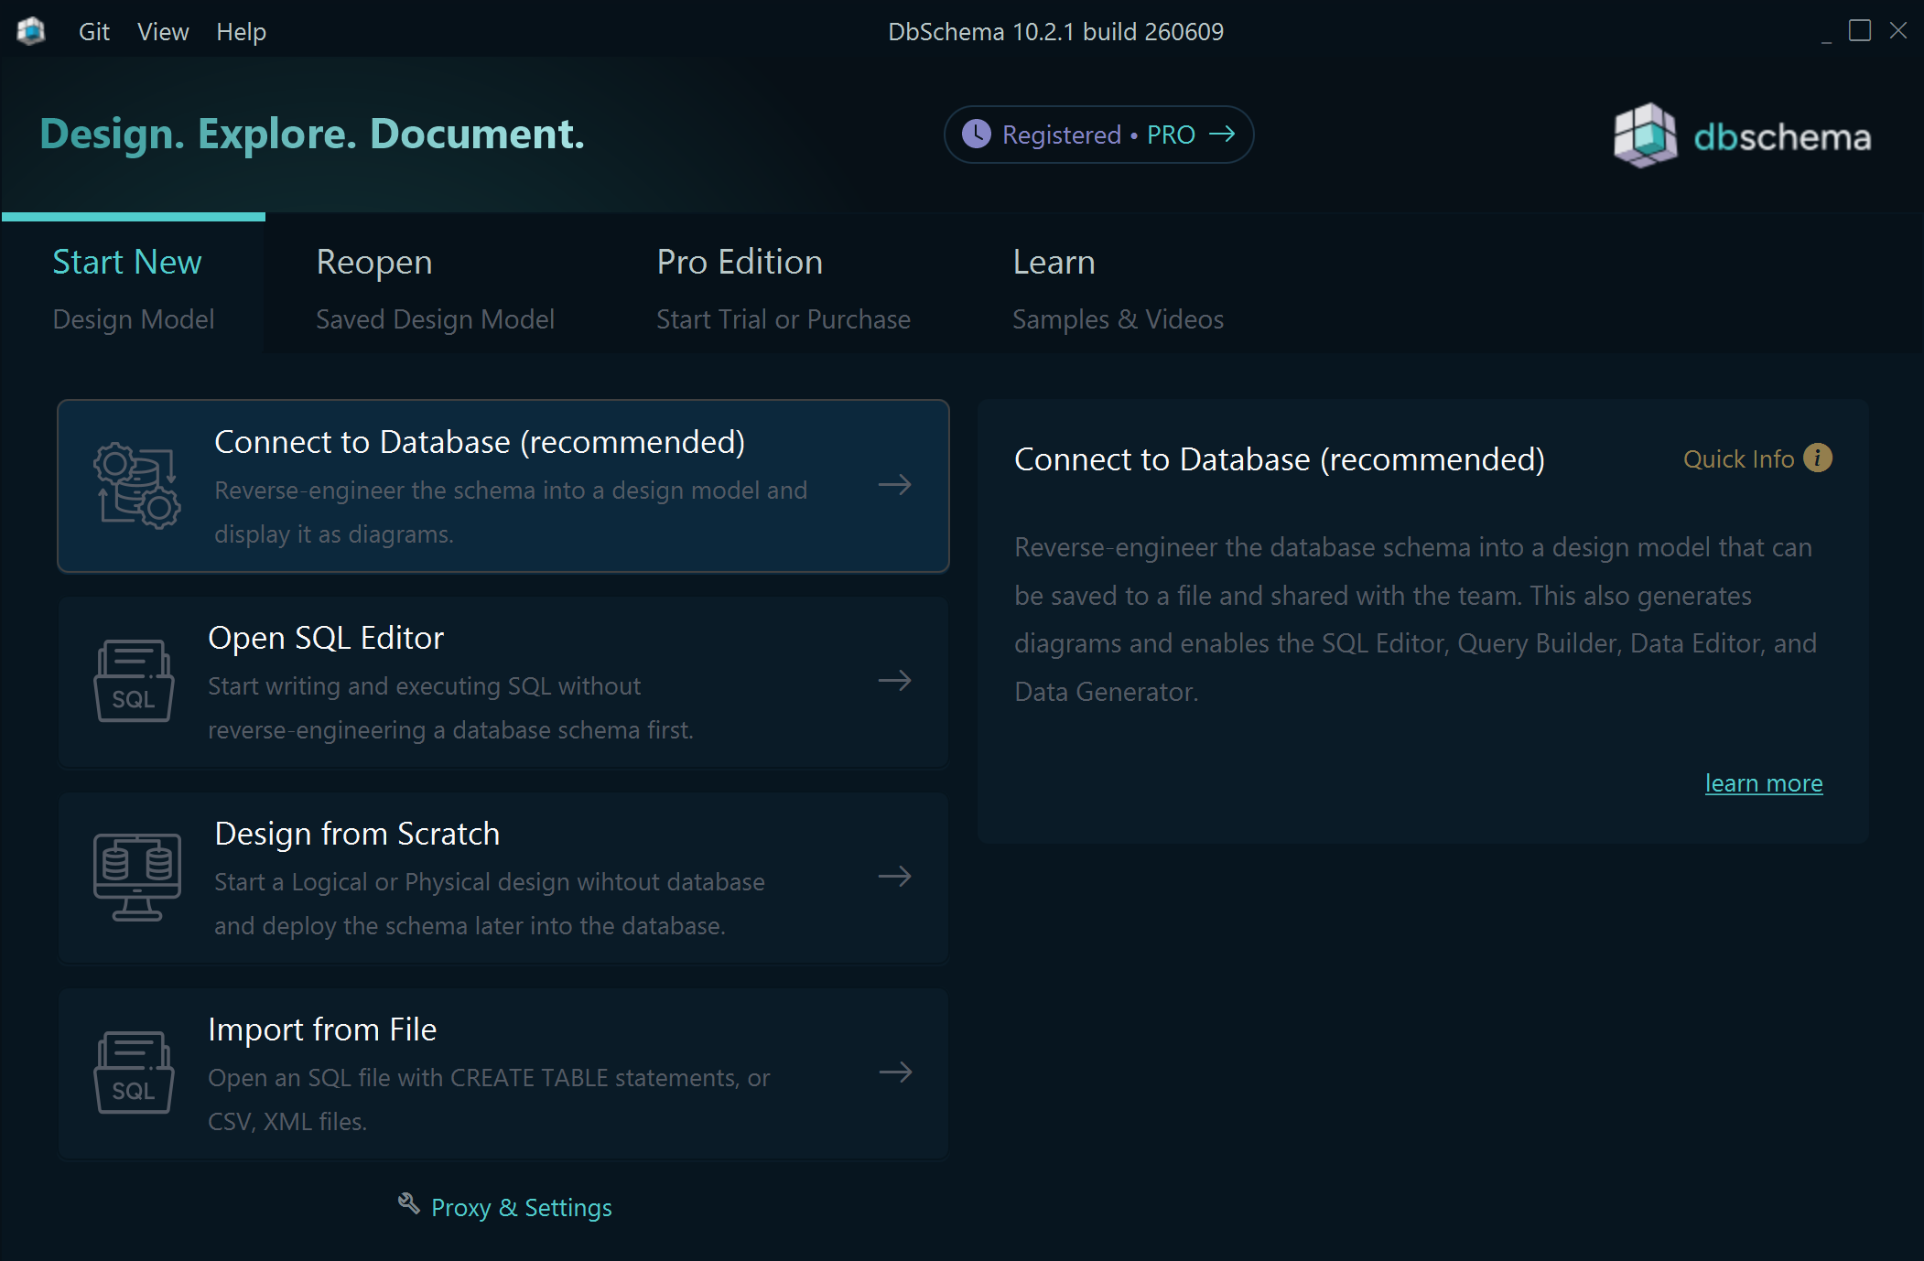Click the 'DbSchema 10.2.1 build 260609' title text
This screenshot has height=1261, width=1924.
coord(1055,31)
